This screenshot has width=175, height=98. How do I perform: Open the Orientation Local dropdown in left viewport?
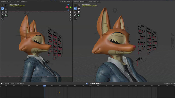coord(11,2)
